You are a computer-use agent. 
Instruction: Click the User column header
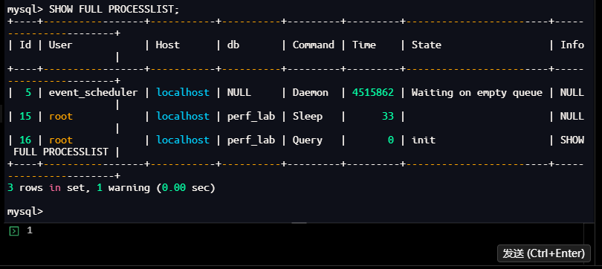click(x=60, y=45)
